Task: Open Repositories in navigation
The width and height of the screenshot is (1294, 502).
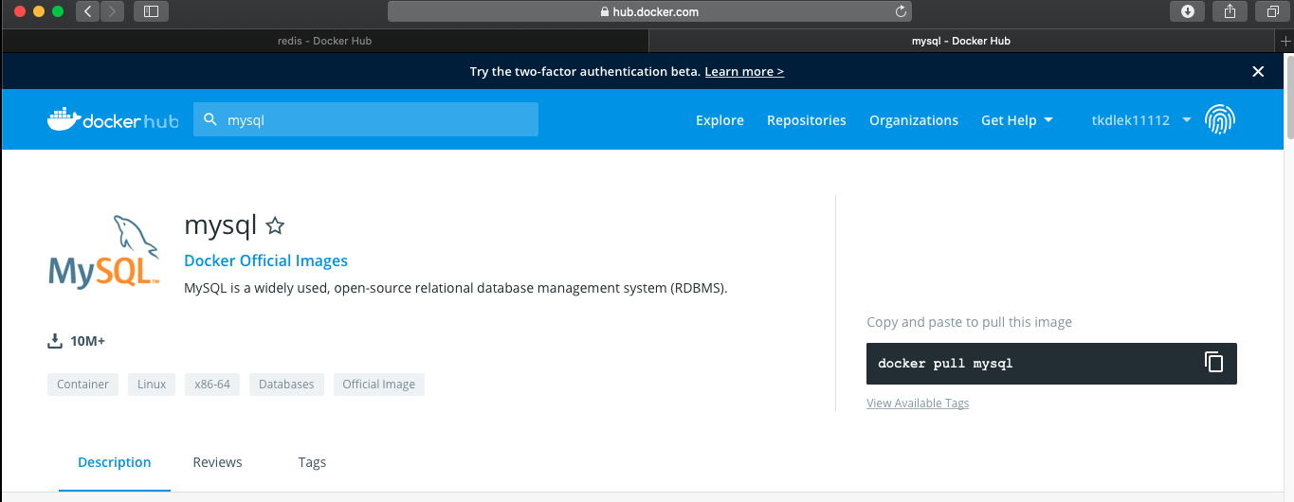Action: click(807, 120)
